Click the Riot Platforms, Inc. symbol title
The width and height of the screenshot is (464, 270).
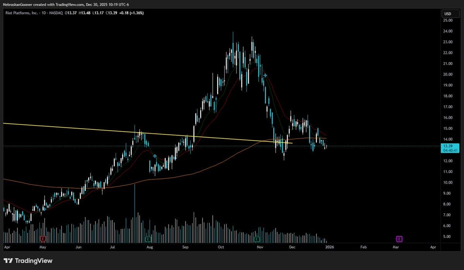coord(21,14)
